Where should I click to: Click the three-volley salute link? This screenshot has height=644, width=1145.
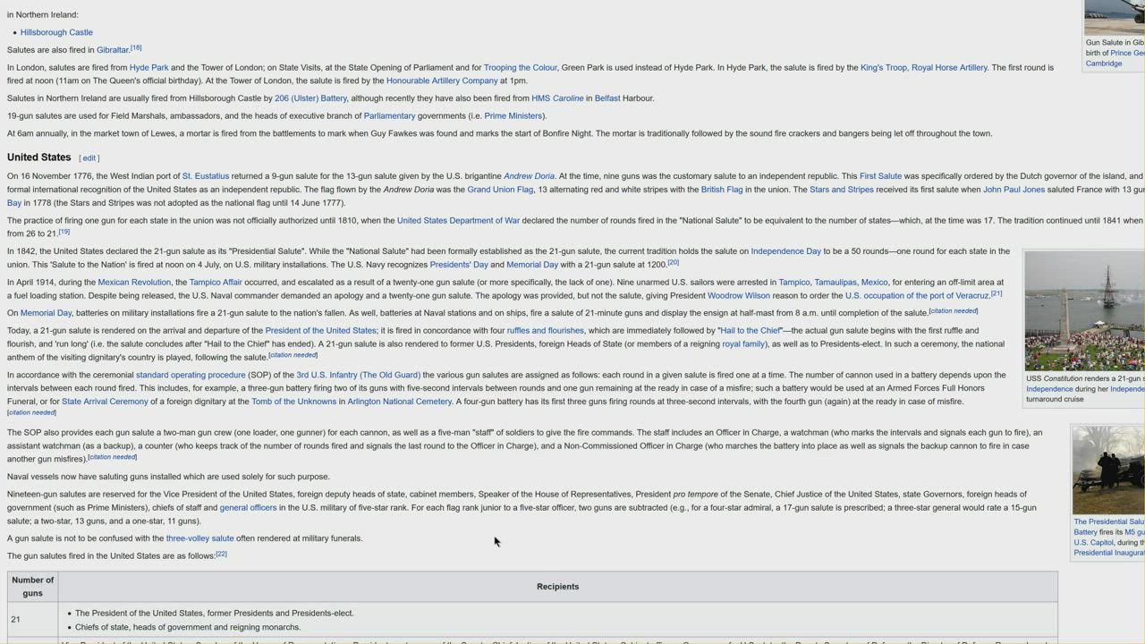199,538
